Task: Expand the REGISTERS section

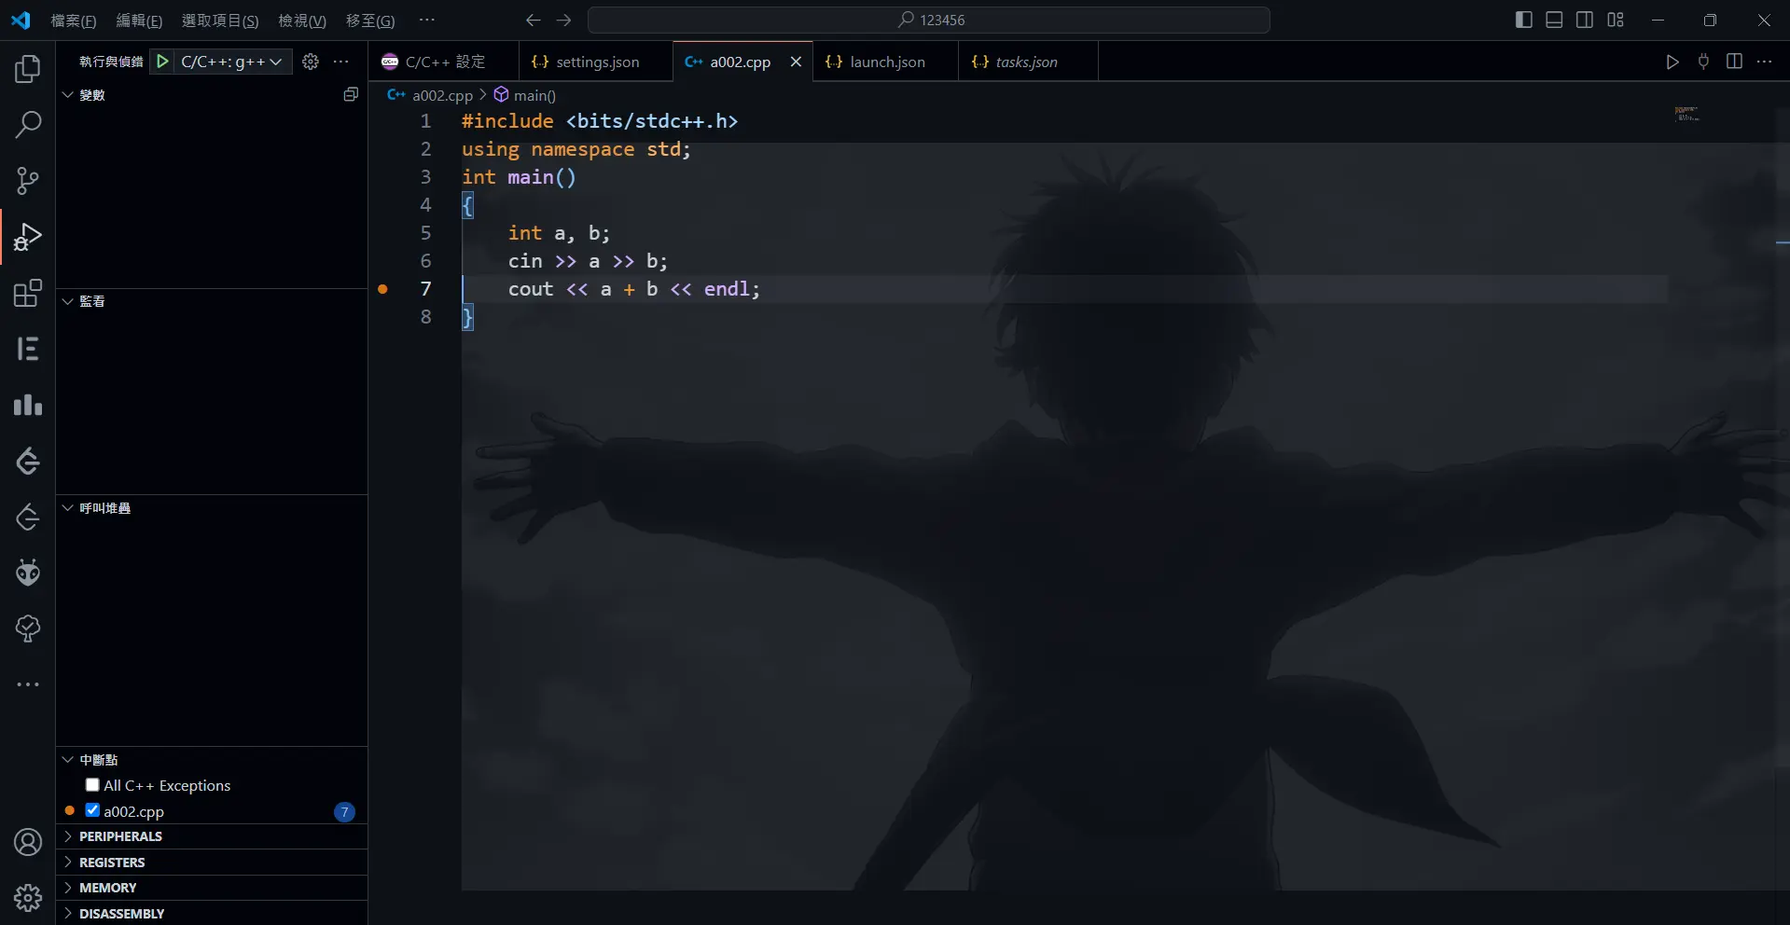Action: click(112, 863)
